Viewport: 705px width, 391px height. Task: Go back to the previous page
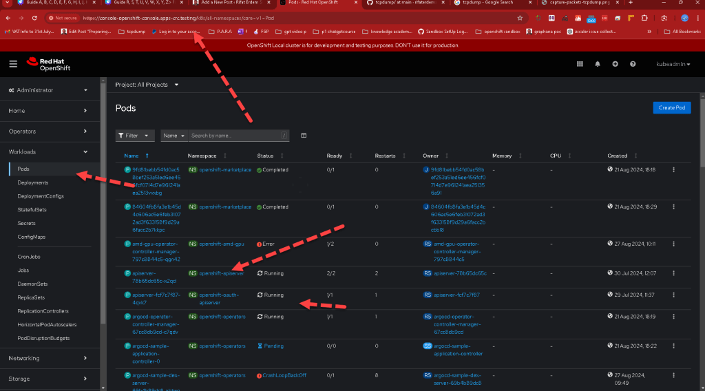(x=8, y=18)
